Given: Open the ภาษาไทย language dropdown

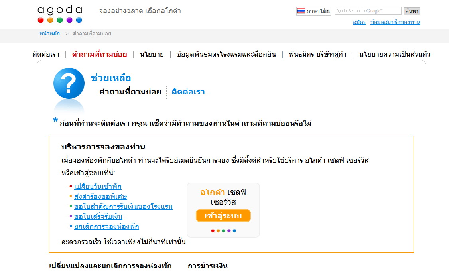Looking at the screenshot, I should click(x=314, y=11).
